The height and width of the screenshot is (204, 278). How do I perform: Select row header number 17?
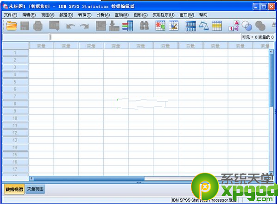[x=15, y=169]
